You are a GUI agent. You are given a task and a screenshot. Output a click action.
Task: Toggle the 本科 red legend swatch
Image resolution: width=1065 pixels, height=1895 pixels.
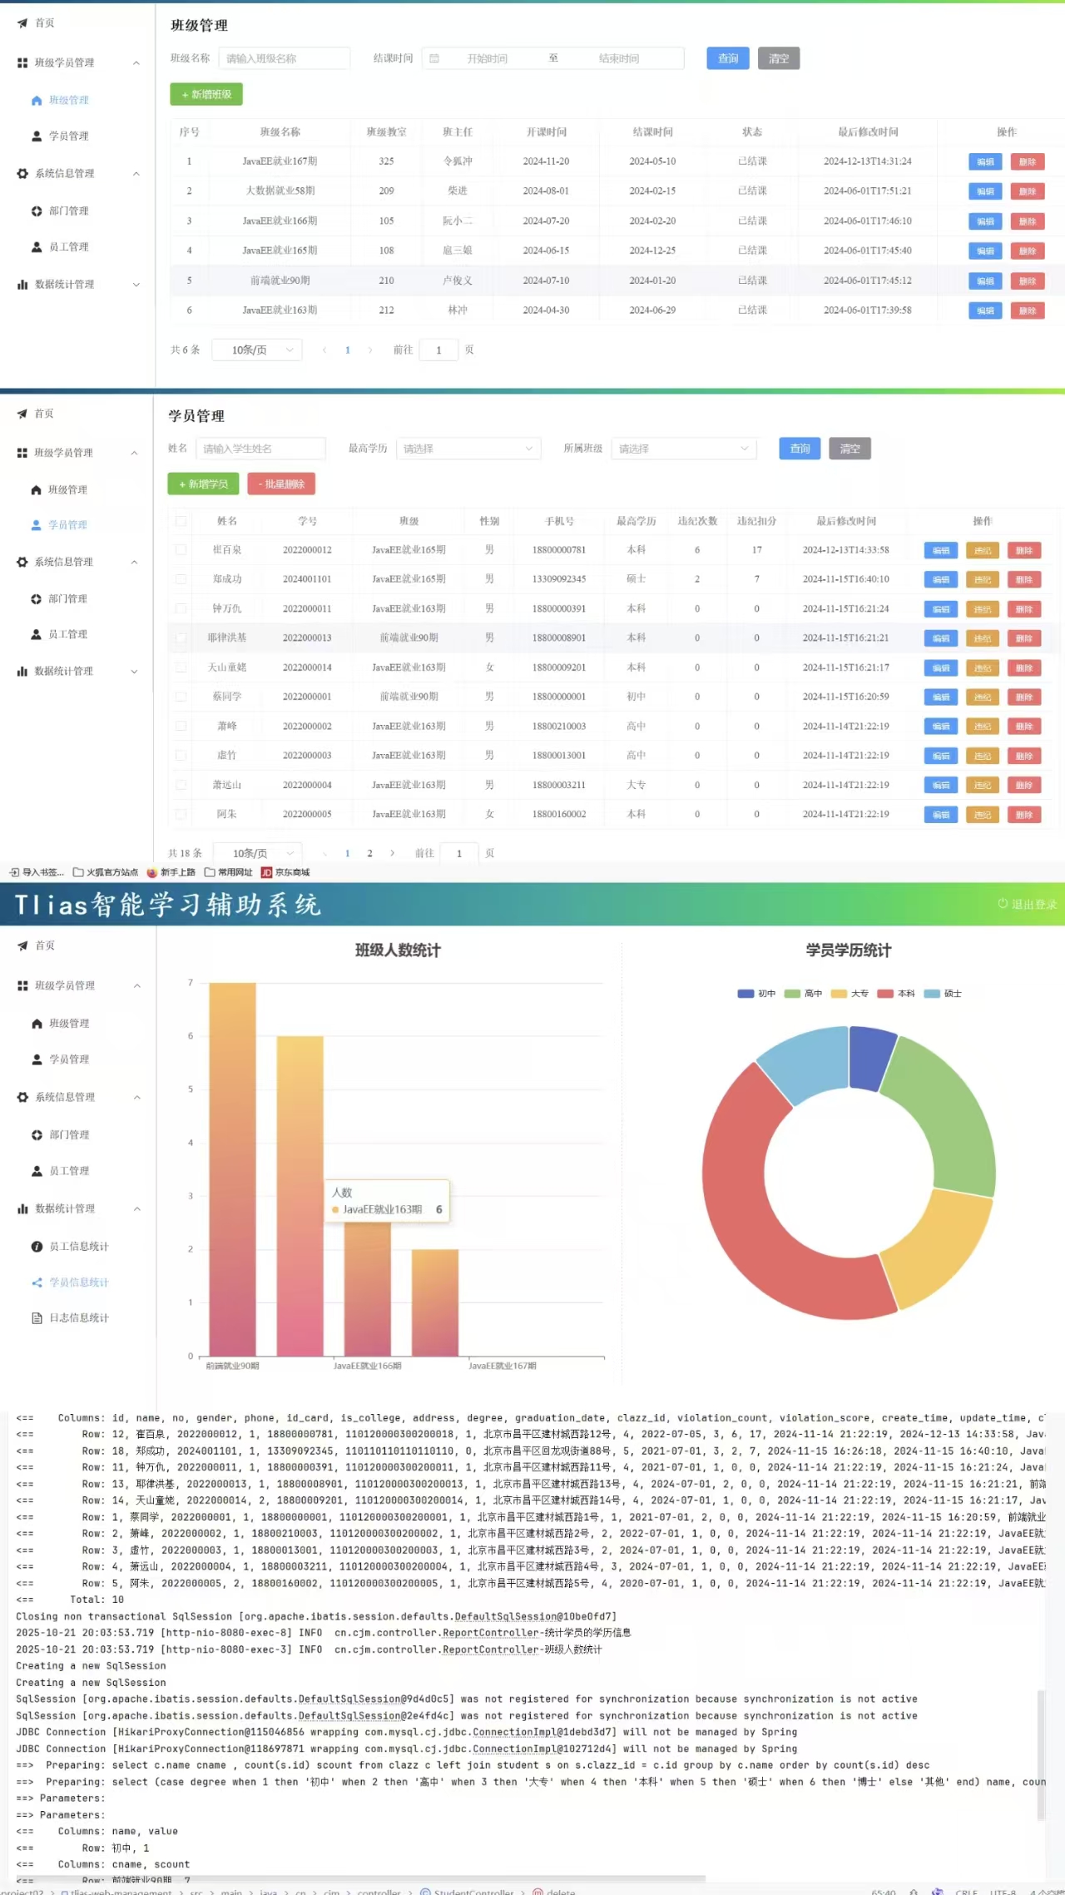coord(885,994)
